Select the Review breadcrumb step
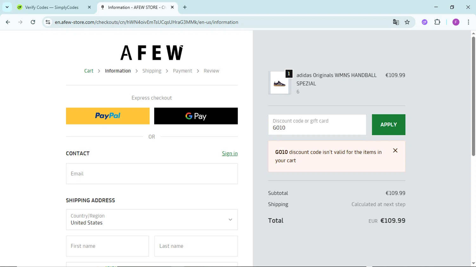 211,71
